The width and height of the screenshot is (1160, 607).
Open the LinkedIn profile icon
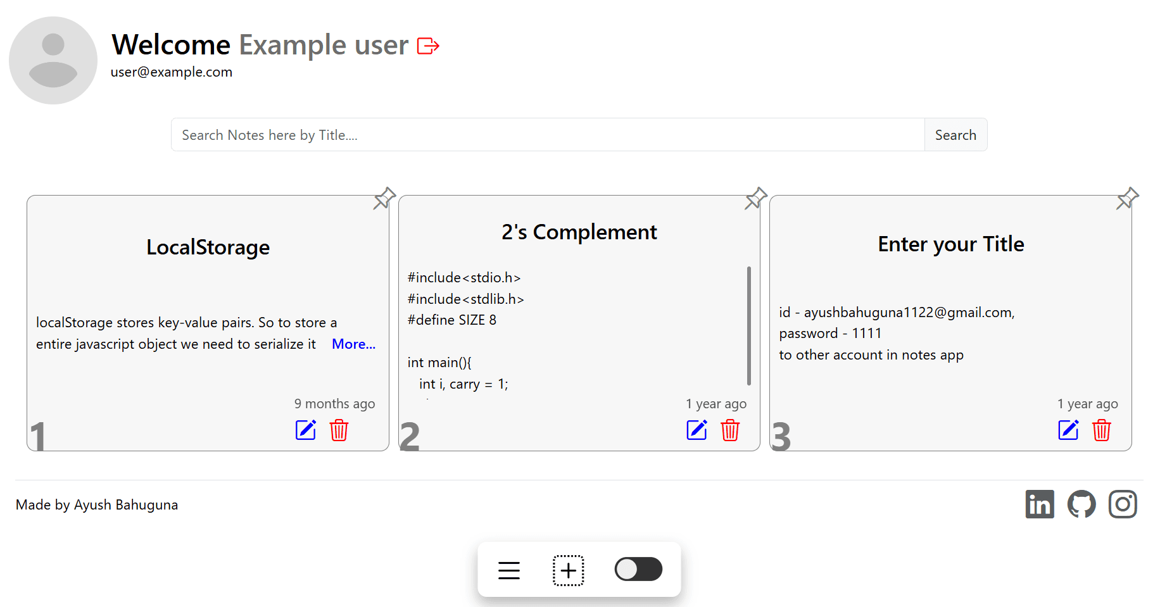(x=1040, y=504)
